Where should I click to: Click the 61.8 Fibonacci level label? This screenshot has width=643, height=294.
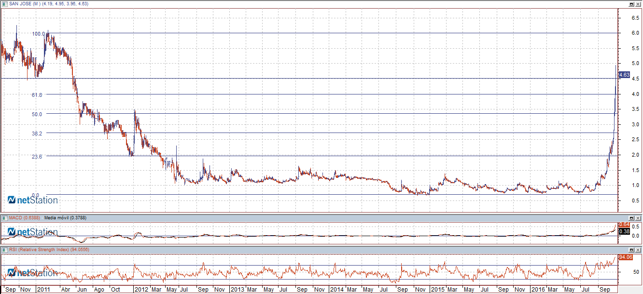click(x=37, y=95)
